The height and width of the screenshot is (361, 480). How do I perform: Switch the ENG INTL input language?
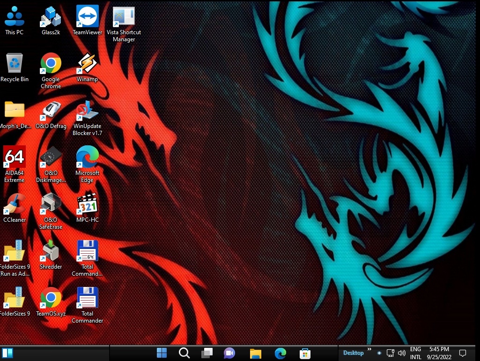416,353
